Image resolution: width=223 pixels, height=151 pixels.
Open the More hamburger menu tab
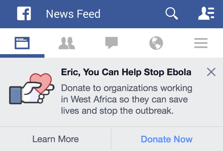point(201,43)
